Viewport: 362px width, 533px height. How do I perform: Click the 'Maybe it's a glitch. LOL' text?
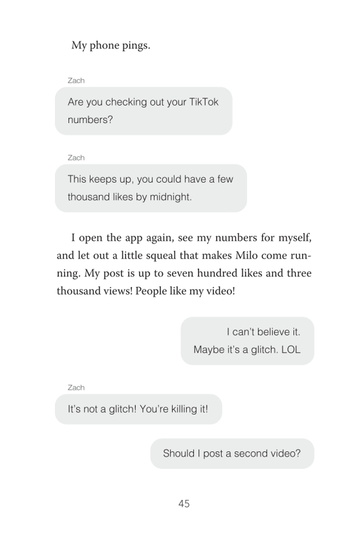pos(247,350)
